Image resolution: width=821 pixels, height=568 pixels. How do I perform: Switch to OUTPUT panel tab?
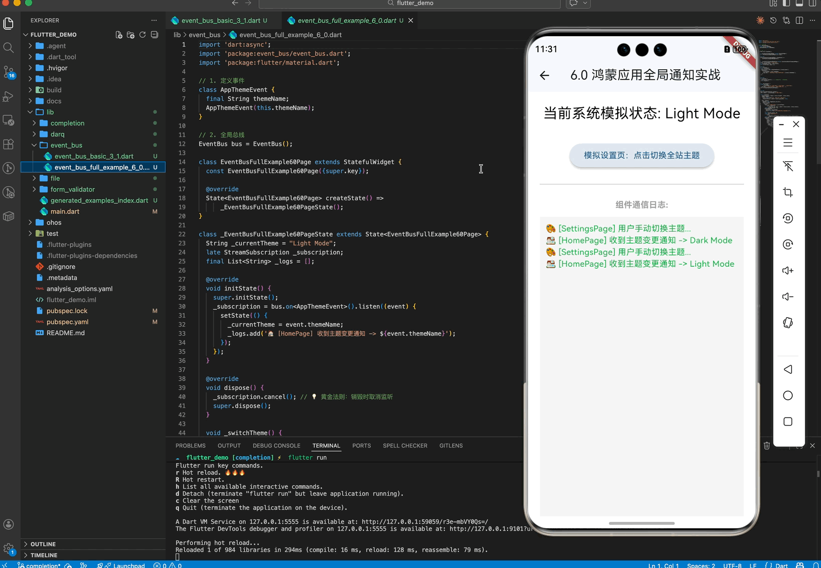(x=229, y=446)
